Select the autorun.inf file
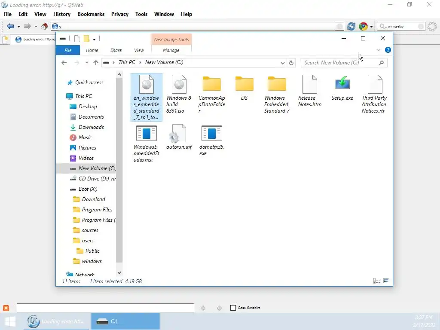 (179, 137)
